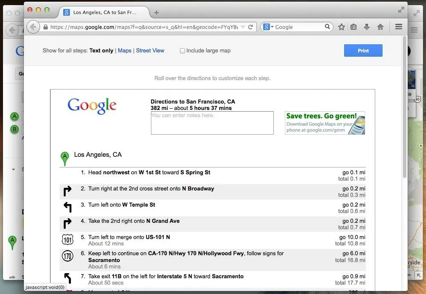Select step 4 Take the 2nd right onto N Grand Ave
Screen dimensions: 426x294
coord(212,224)
